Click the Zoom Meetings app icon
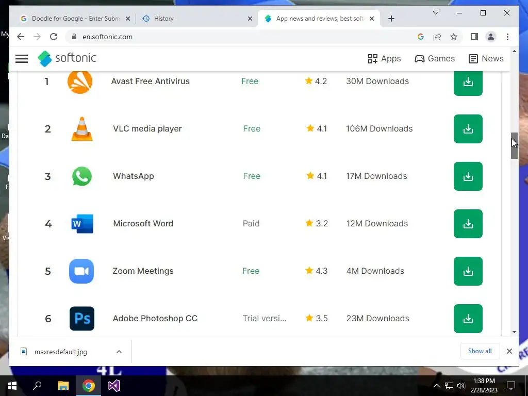The width and height of the screenshot is (528, 396). (81, 271)
